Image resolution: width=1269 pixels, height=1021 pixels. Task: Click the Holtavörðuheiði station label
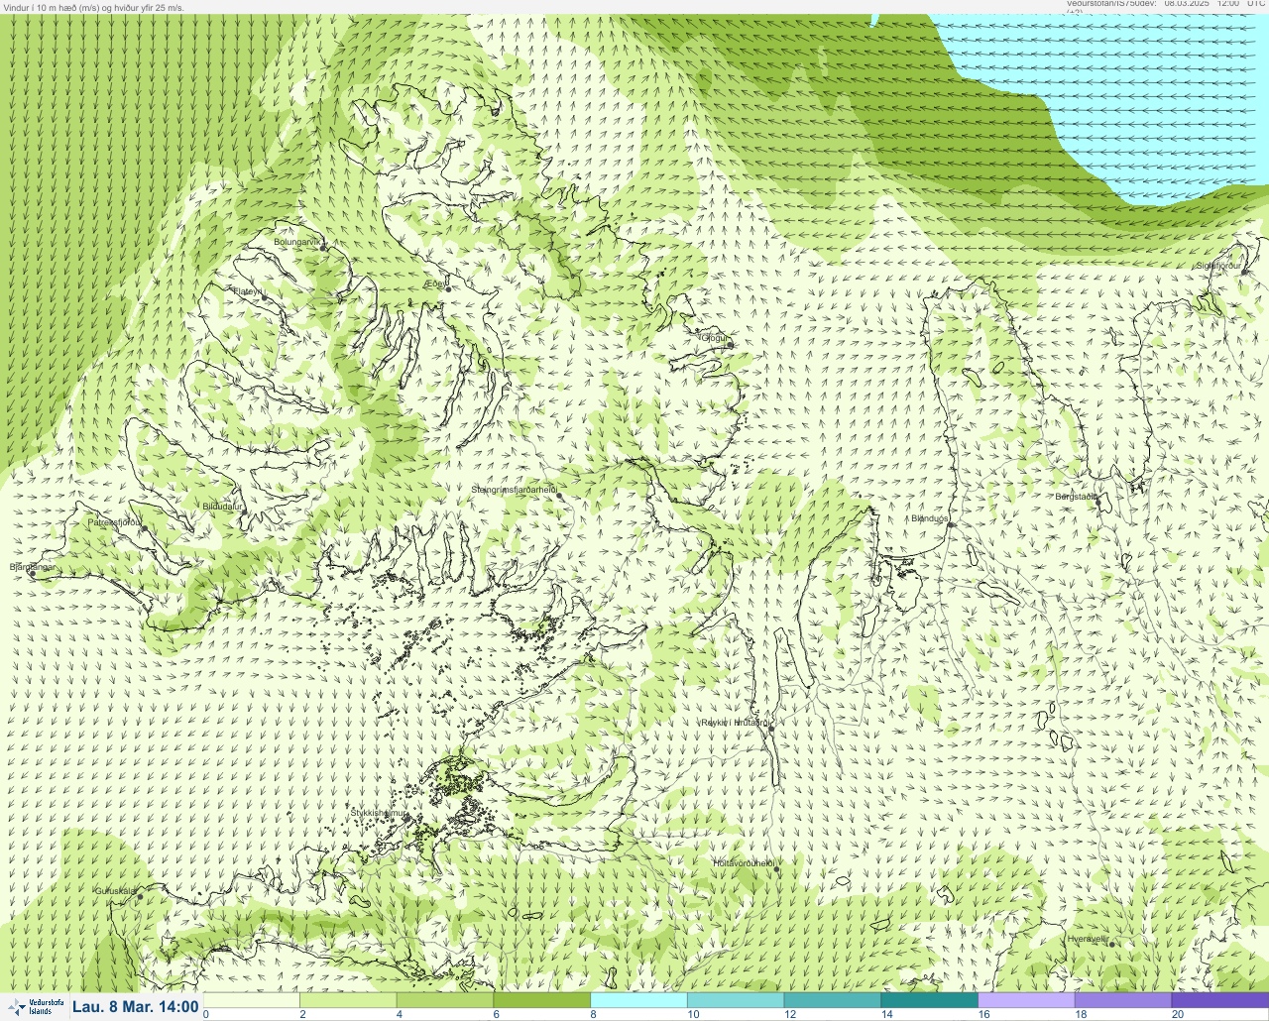pyautogui.click(x=743, y=863)
